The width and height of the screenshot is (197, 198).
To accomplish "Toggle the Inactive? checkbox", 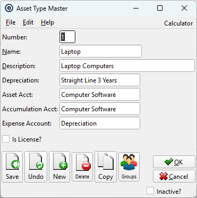I will point(150,191).
